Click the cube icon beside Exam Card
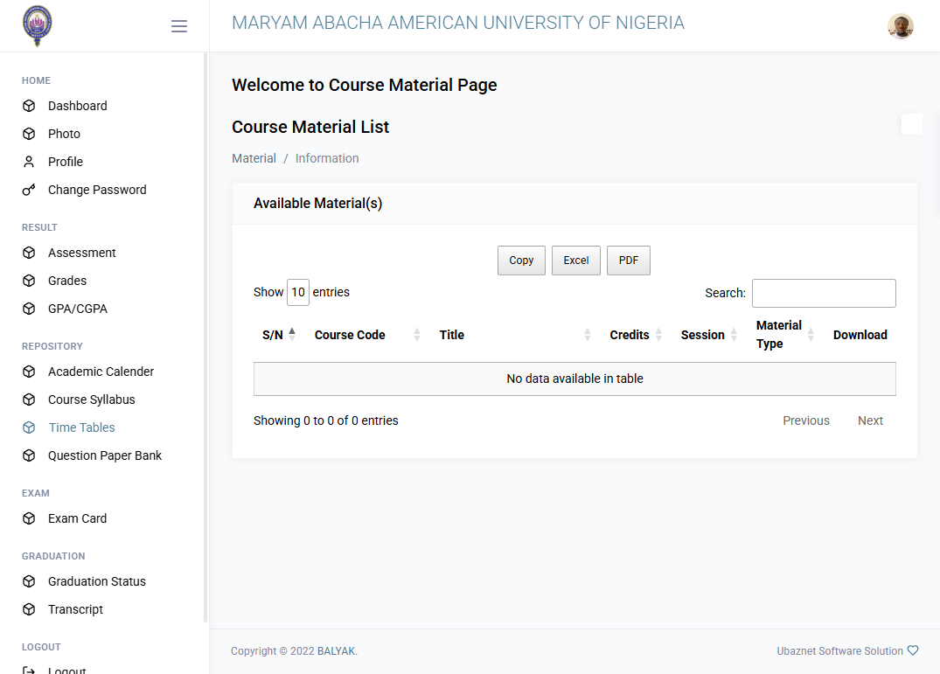This screenshot has height=674, width=940. (x=29, y=518)
